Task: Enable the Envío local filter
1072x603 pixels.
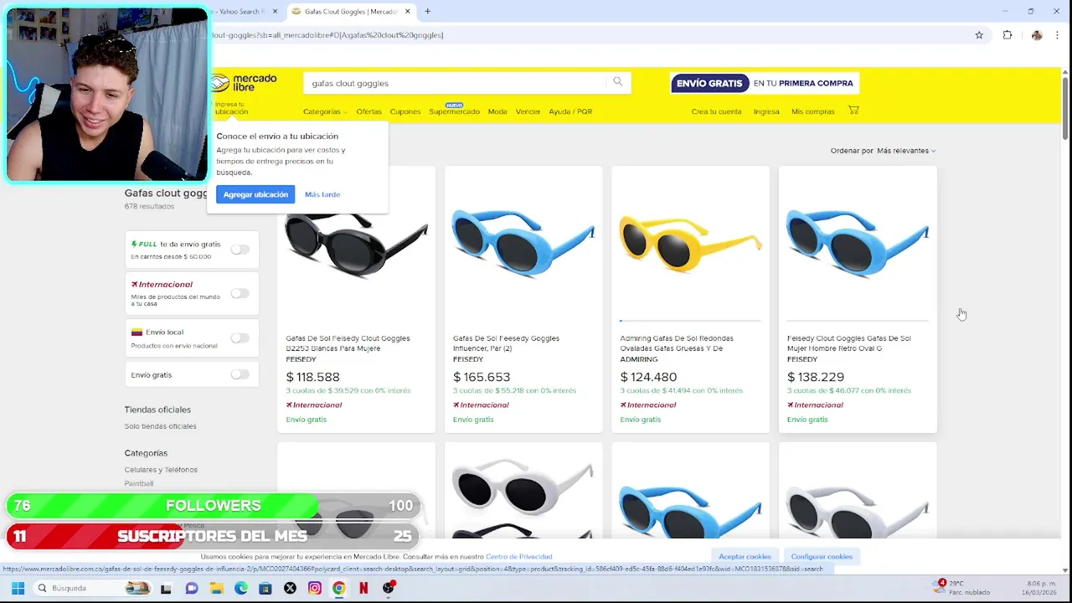Action: [x=240, y=338]
